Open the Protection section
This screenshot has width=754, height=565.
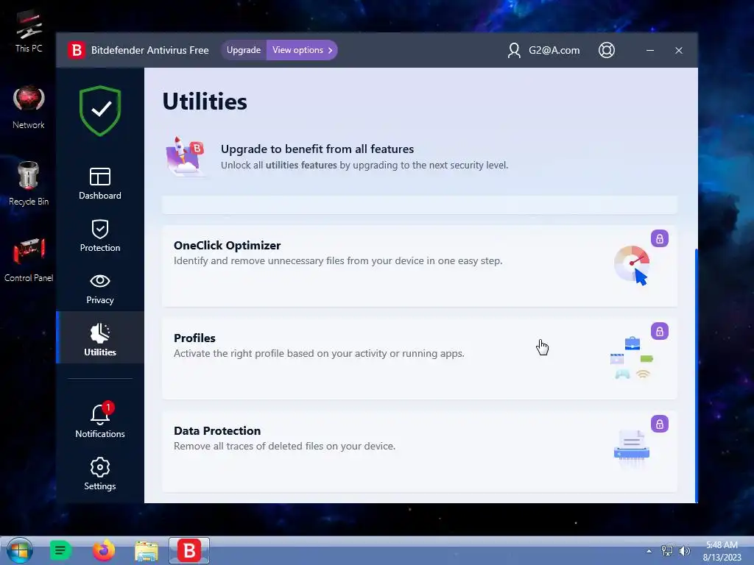pos(100,236)
